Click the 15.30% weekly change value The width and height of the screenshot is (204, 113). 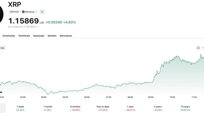(x=20, y=110)
